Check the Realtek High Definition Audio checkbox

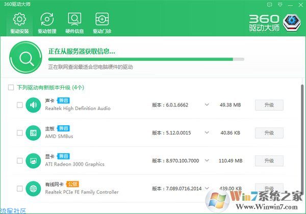[x=20, y=105]
